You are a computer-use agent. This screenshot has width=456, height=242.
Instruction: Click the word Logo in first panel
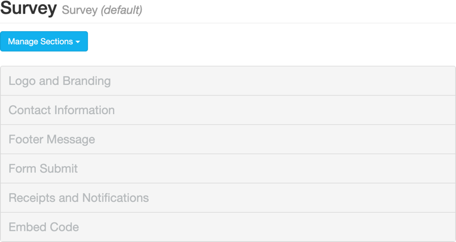click(22, 81)
